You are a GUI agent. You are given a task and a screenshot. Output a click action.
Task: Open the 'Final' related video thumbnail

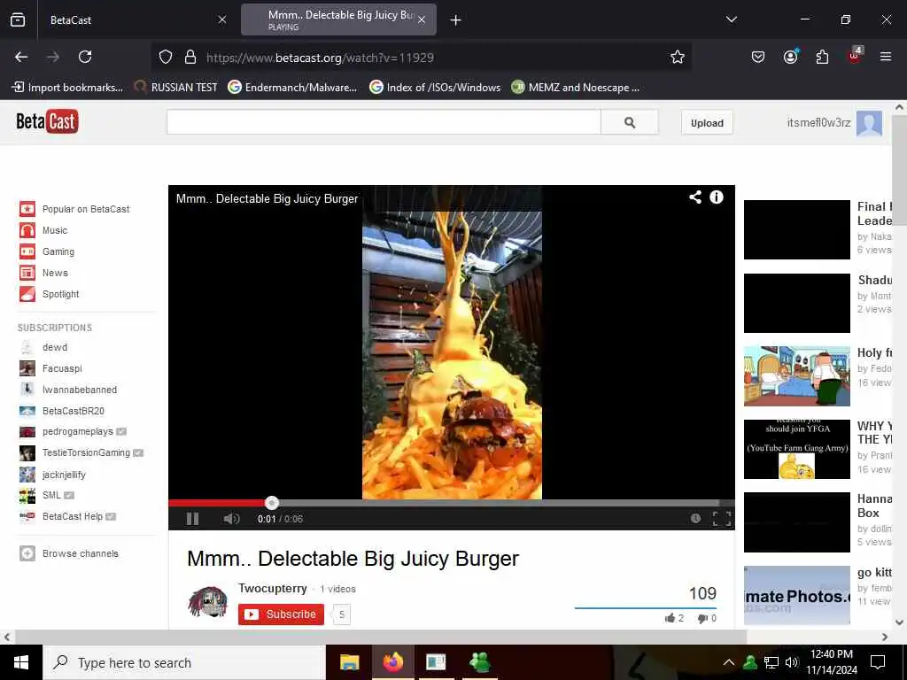tap(796, 229)
